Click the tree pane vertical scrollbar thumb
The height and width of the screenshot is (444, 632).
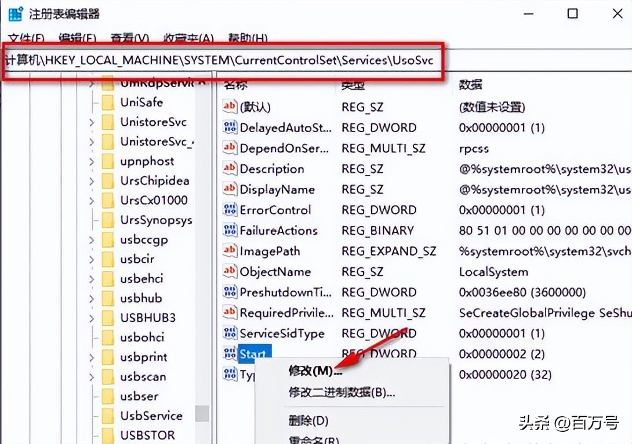coord(202,413)
